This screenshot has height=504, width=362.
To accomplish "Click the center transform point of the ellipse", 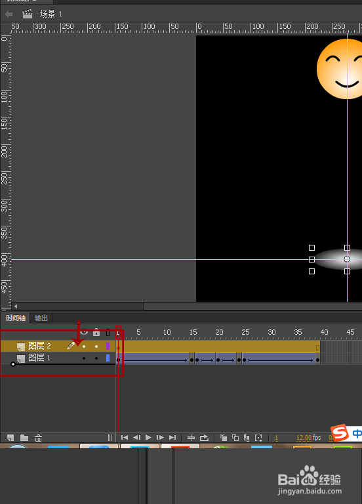I will tap(347, 259).
